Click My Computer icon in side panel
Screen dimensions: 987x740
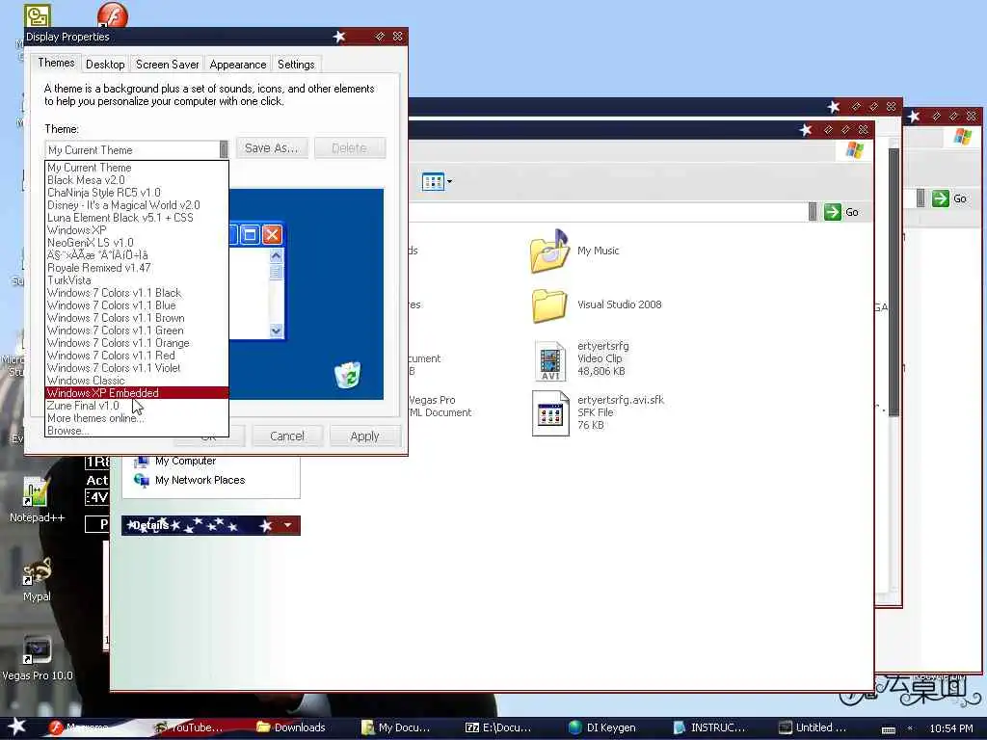142,462
